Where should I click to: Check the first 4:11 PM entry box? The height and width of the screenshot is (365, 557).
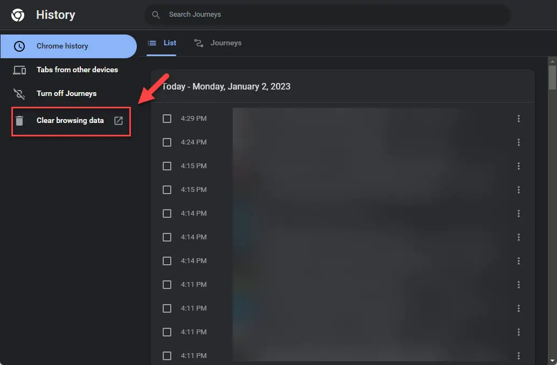(x=167, y=285)
